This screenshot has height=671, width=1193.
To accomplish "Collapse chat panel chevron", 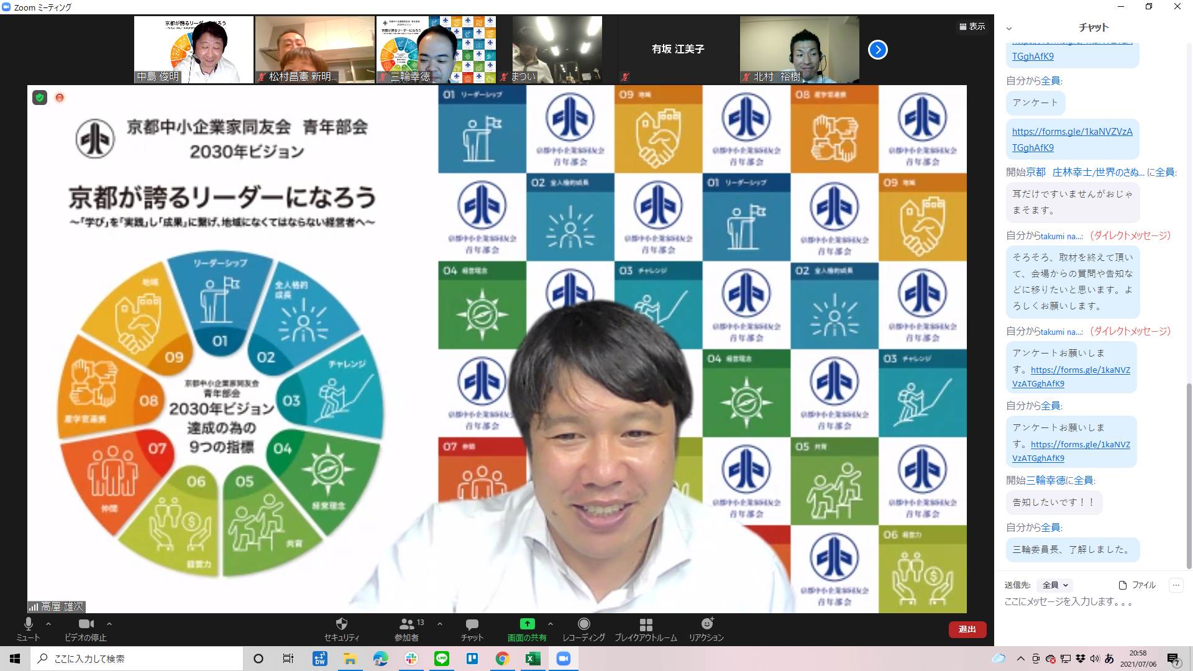I will (x=1009, y=28).
